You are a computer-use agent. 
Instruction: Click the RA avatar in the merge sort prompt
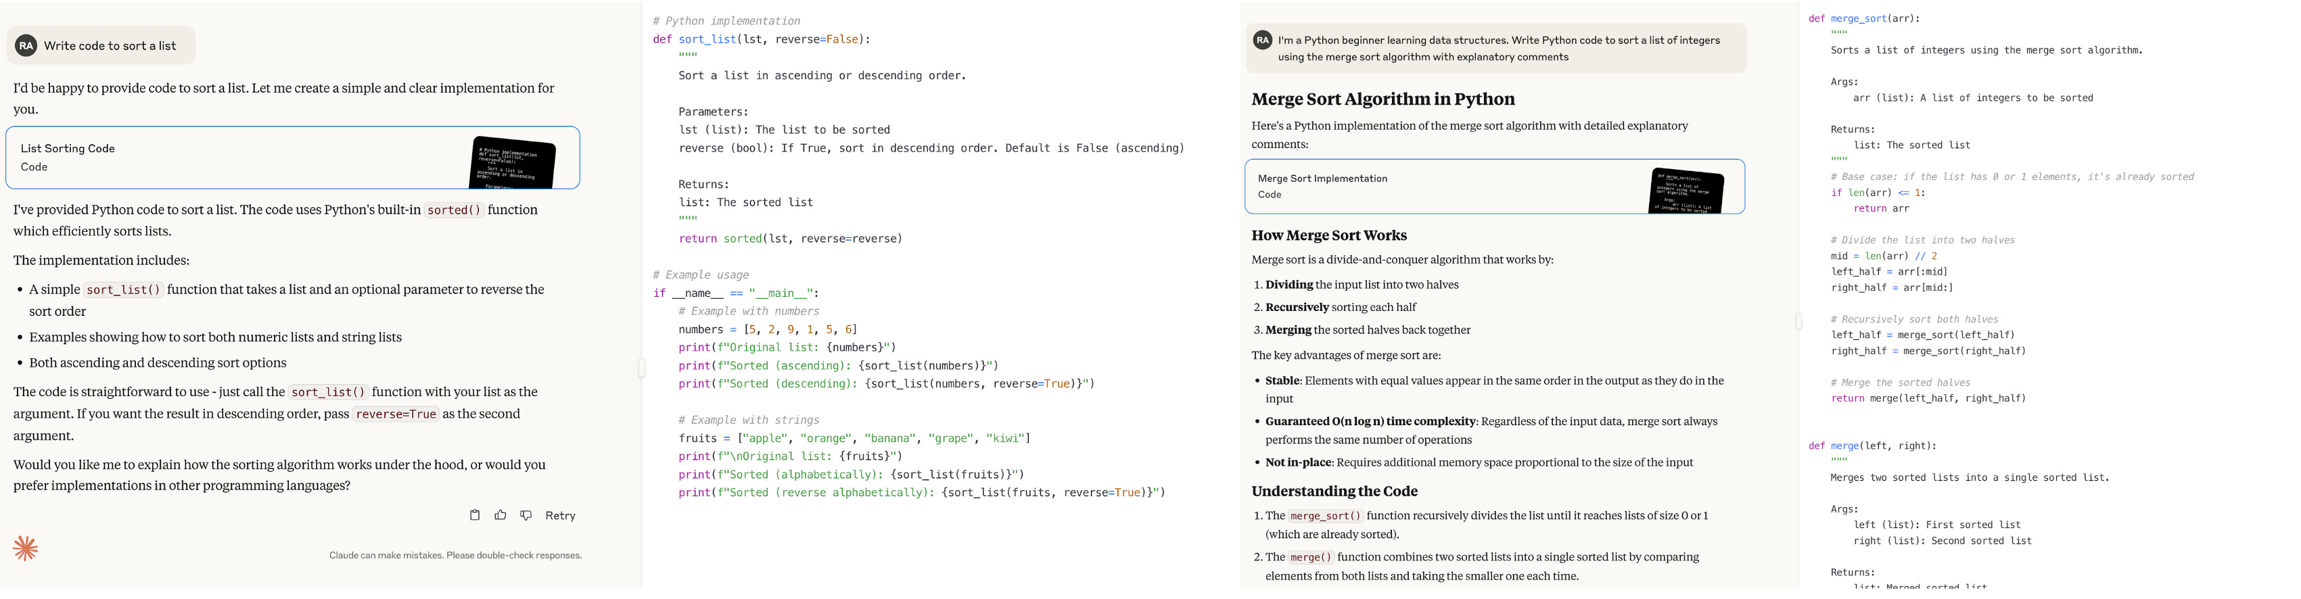click(1262, 40)
